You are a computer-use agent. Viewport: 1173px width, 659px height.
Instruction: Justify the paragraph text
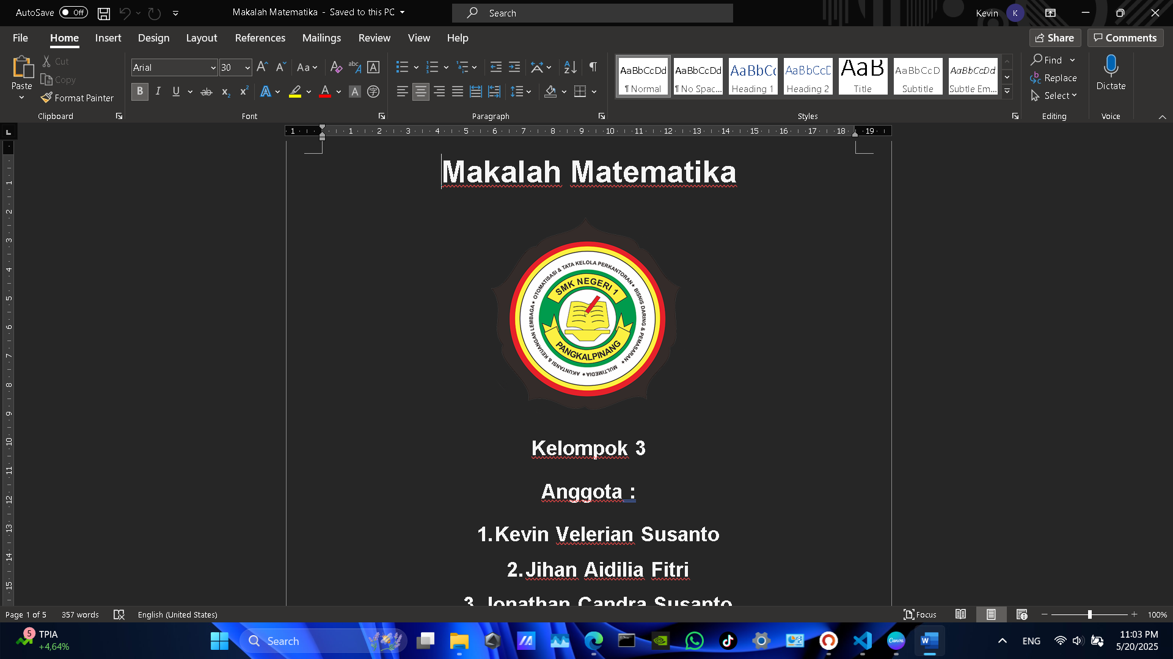click(x=458, y=92)
